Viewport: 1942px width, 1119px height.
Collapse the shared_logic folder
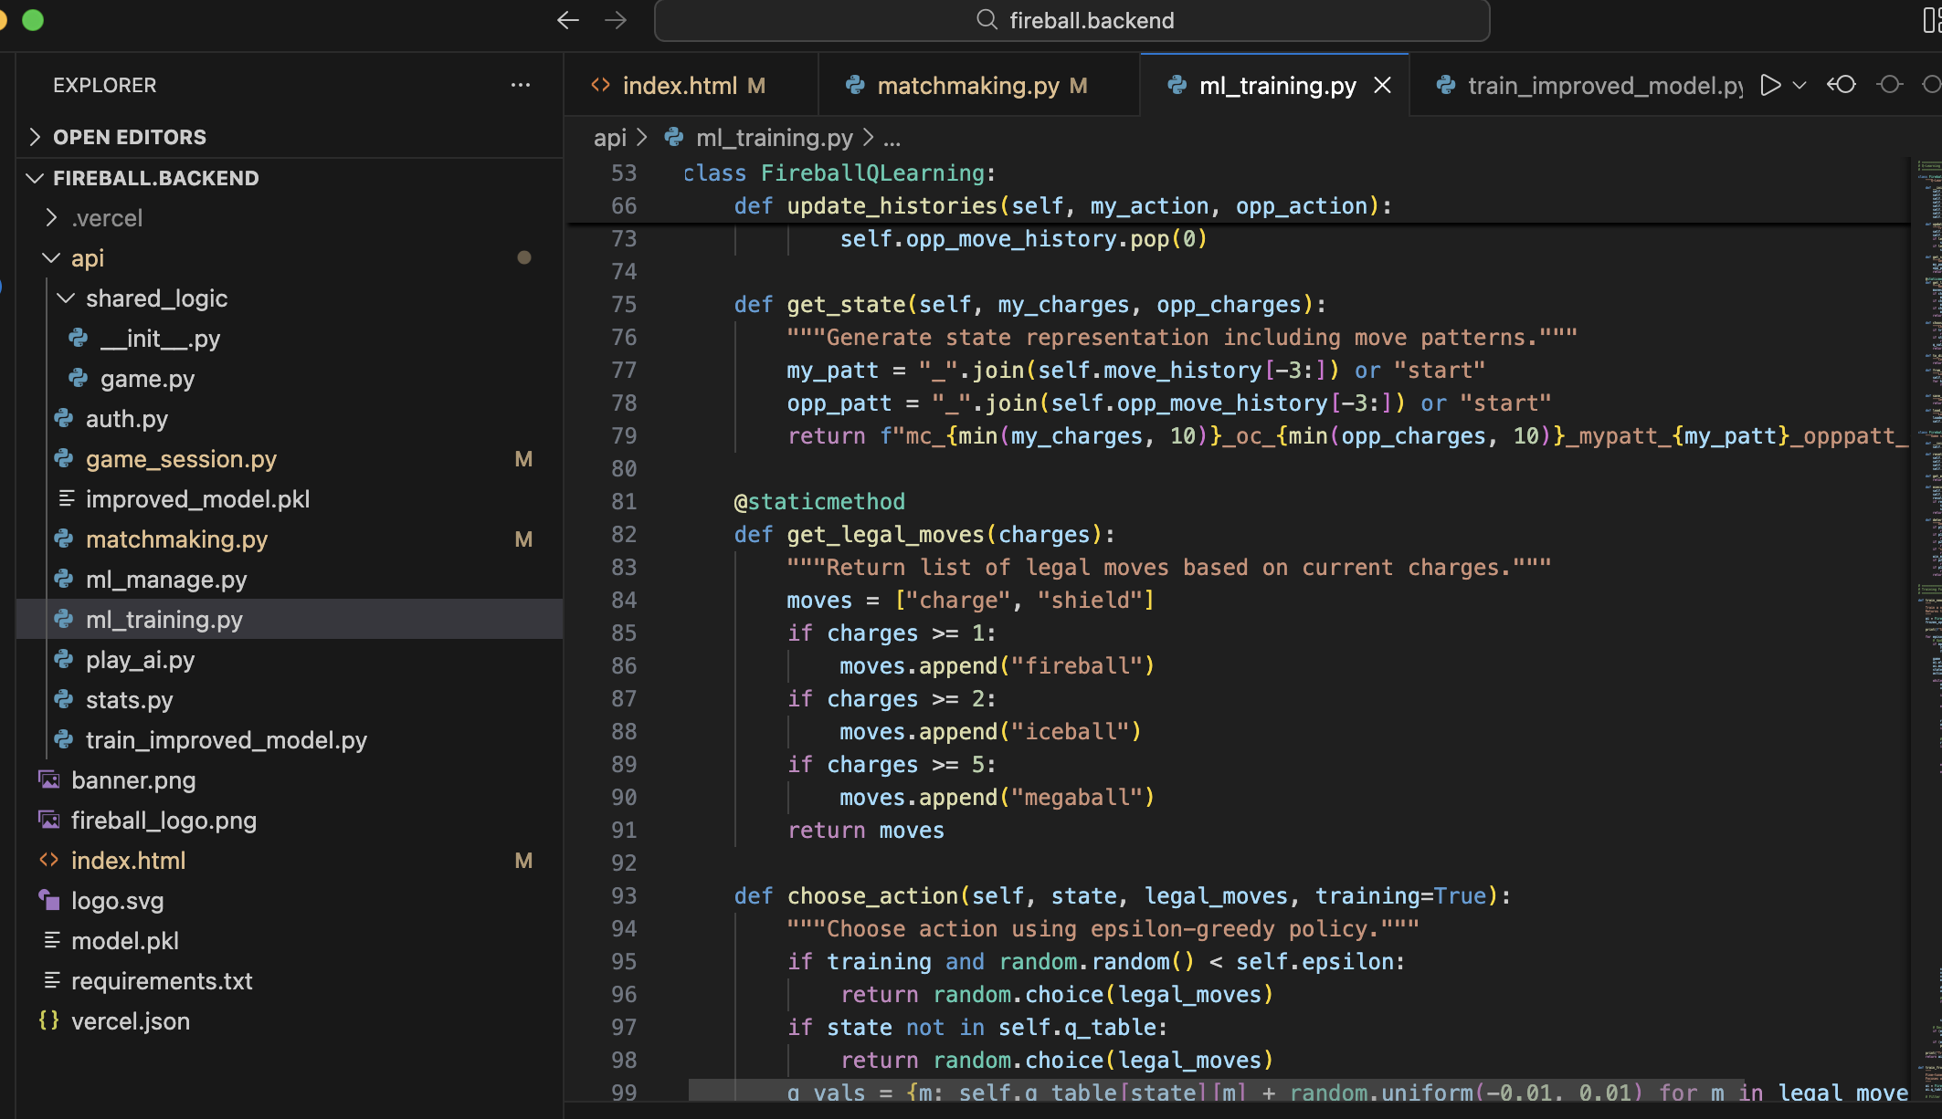click(x=156, y=298)
